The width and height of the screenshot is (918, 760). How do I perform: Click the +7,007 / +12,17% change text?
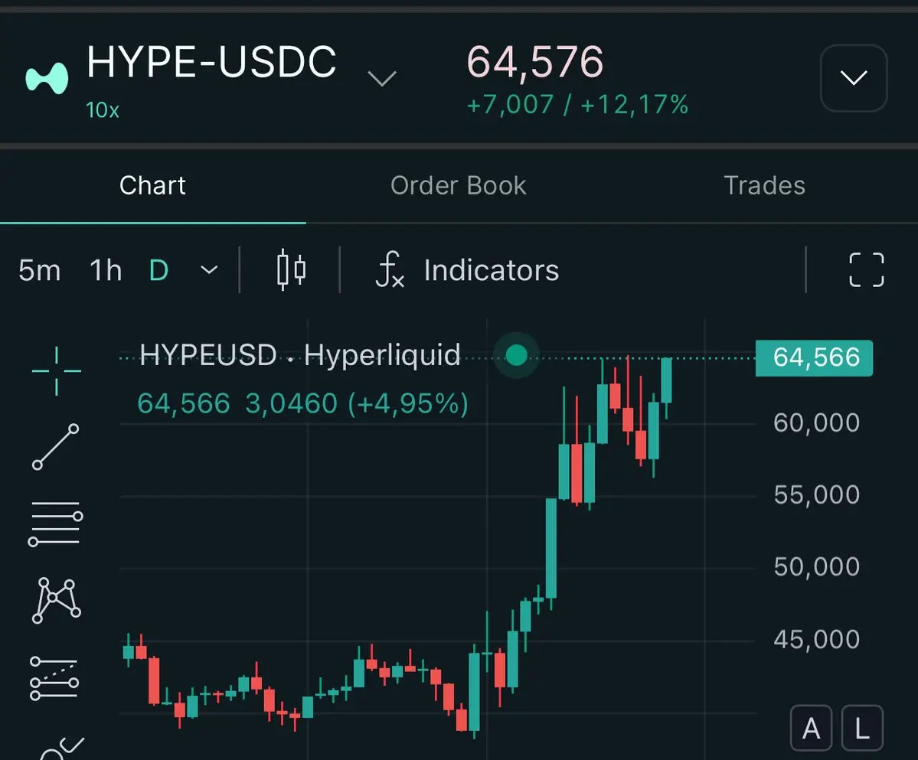tap(577, 106)
